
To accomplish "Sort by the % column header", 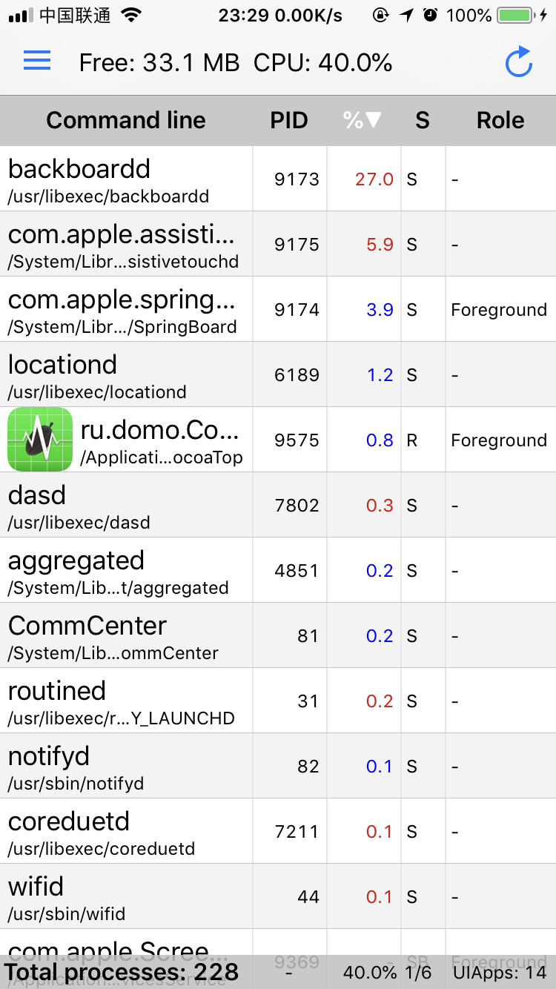I will (363, 120).
